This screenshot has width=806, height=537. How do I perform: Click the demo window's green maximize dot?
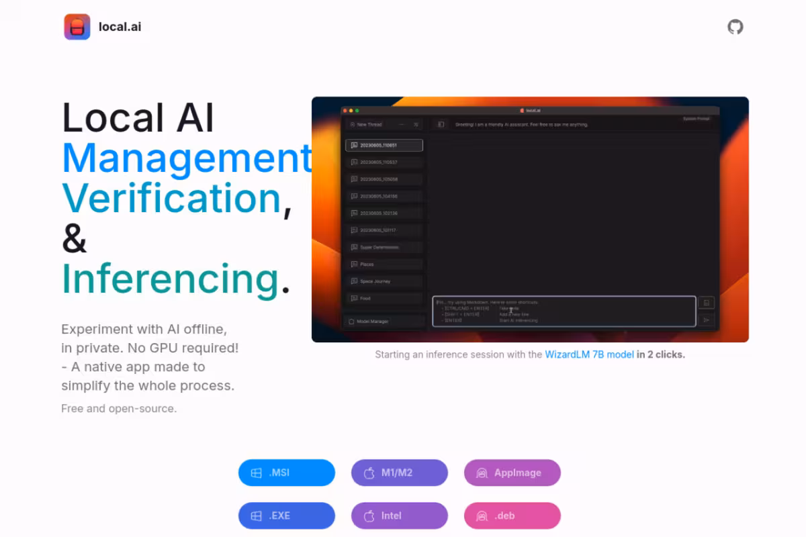357,110
